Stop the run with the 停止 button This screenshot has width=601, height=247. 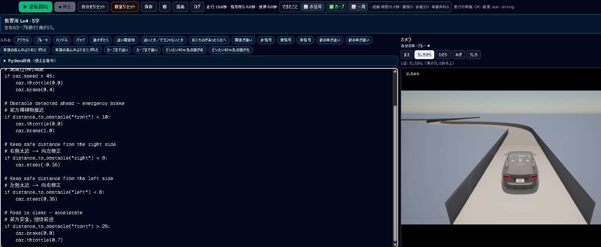coord(65,7)
